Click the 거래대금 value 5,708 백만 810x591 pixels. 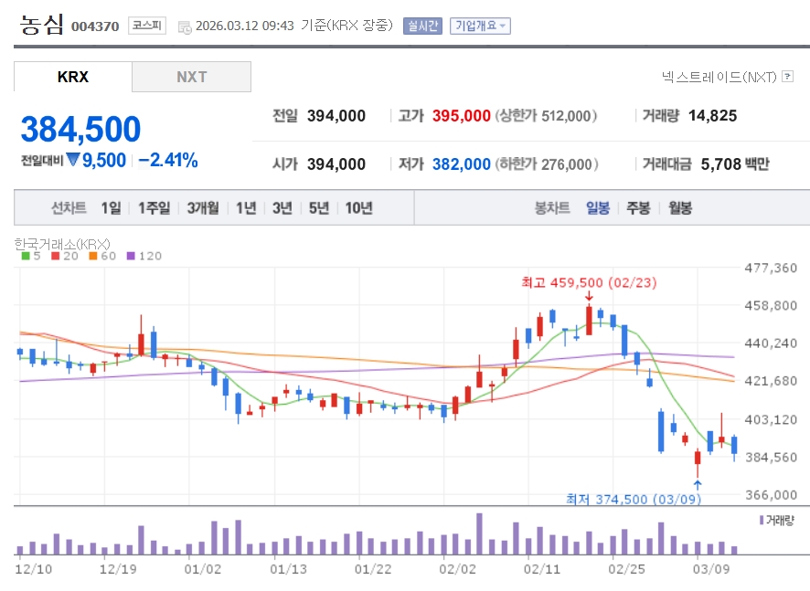click(x=735, y=164)
